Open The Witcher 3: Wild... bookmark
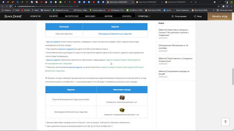Image resolution: width=234 pixels, height=131 pixels. 135,10
